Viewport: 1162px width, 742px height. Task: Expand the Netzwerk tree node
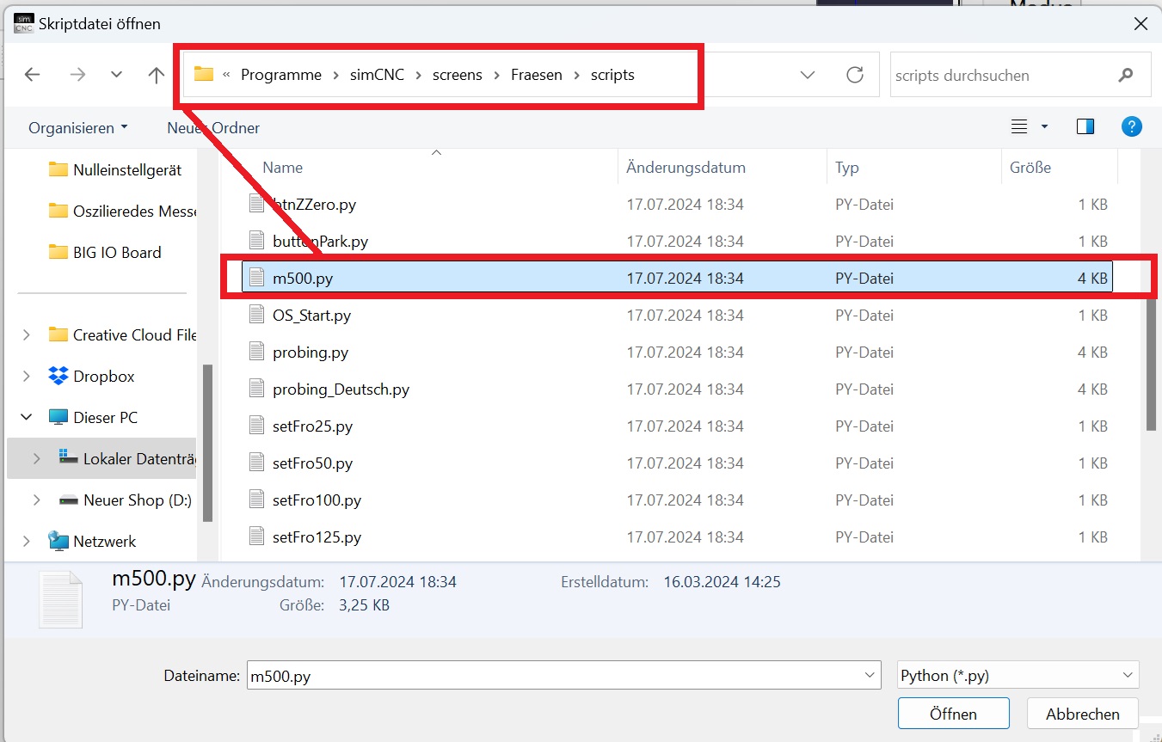click(x=27, y=541)
